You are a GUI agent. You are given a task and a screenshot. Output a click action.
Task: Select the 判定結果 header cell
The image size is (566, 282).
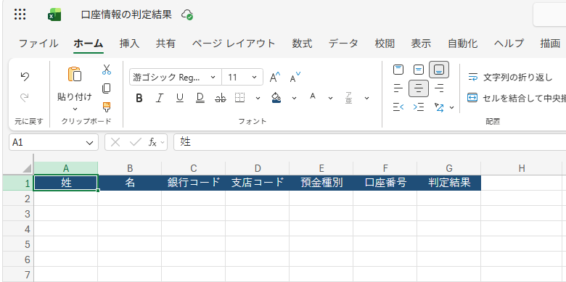[x=449, y=183]
